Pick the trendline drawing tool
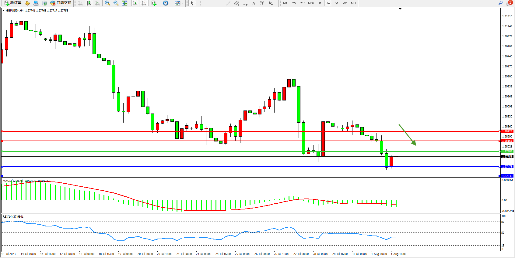The height and width of the screenshot is (258, 515). tap(228, 3)
